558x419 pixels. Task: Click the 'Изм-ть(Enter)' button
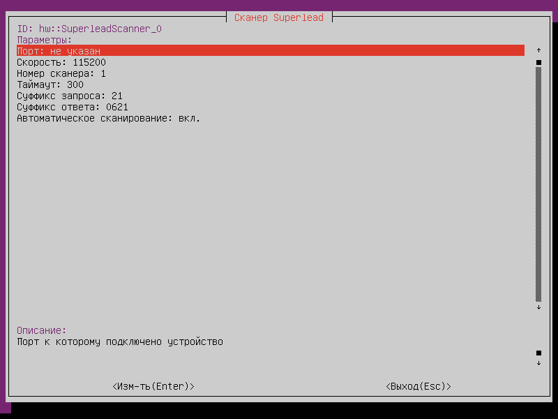coord(153,386)
